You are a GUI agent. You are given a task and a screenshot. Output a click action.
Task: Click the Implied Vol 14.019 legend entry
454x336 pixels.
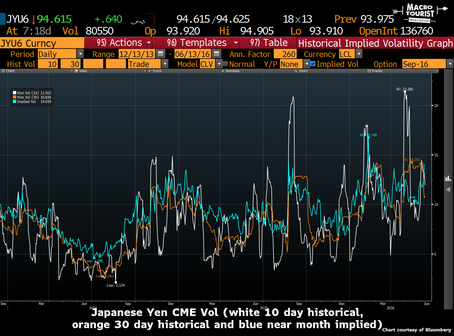coord(32,102)
